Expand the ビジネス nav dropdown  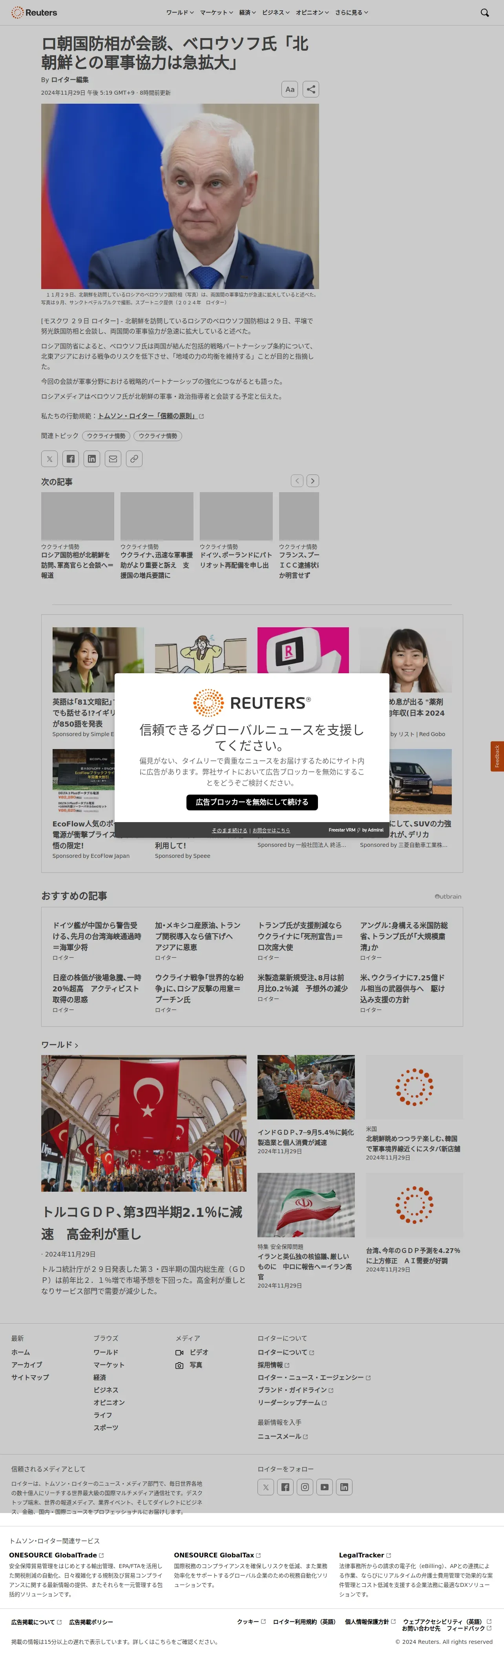276,12
